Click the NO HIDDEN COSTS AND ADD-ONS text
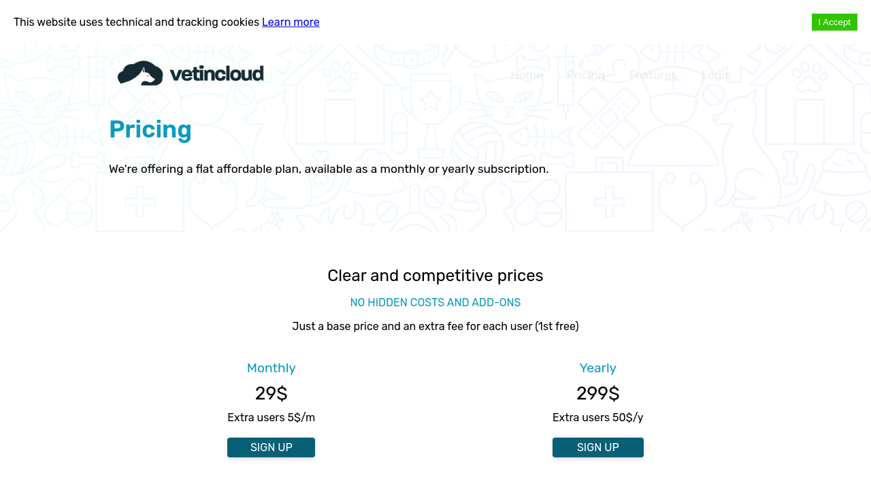The width and height of the screenshot is (871, 490). click(x=435, y=303)
